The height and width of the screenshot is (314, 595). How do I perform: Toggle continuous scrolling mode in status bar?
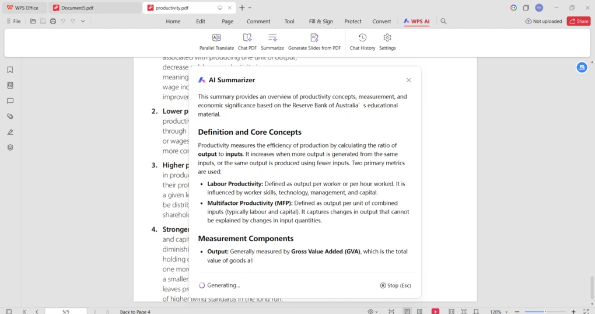391,311
